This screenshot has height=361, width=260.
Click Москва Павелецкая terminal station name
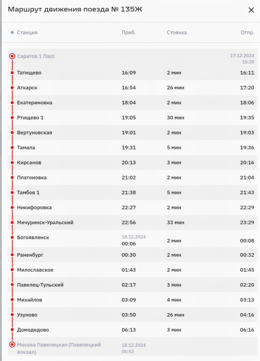[x=59, y=348]
